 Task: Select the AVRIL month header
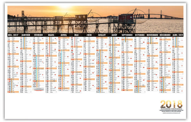pos(64,35)
